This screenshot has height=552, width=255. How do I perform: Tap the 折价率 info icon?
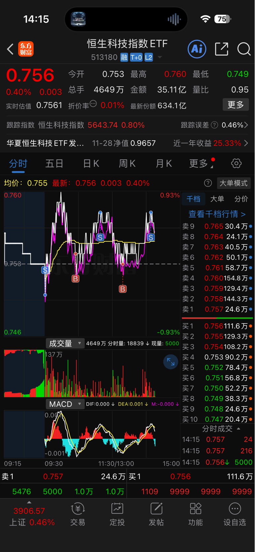click(x=93, y=104)
